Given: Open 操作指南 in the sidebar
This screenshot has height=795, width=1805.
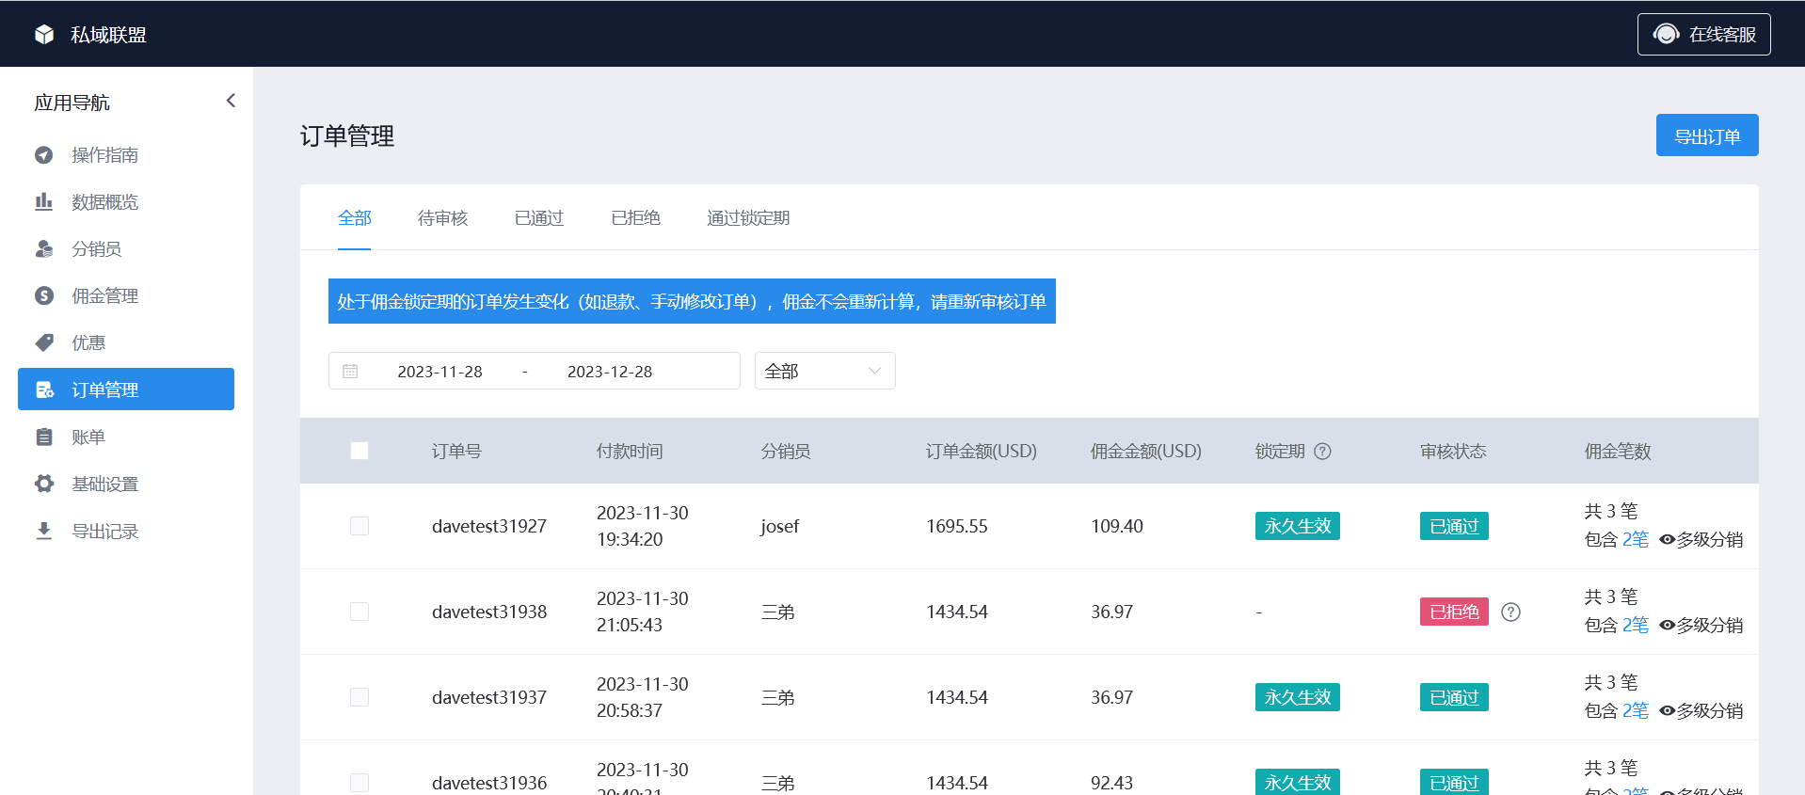Looking at the screenshot, I should pos(126,155).
